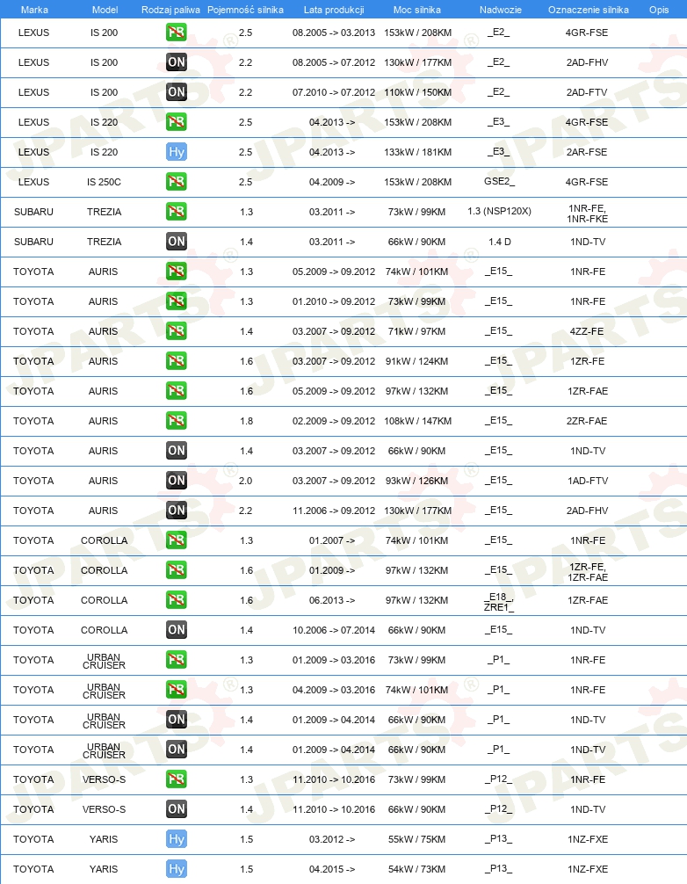Select the 4ZZ-FE engine code cell
The height and width of the screenshot is (884, 687).
pos(587,331)
